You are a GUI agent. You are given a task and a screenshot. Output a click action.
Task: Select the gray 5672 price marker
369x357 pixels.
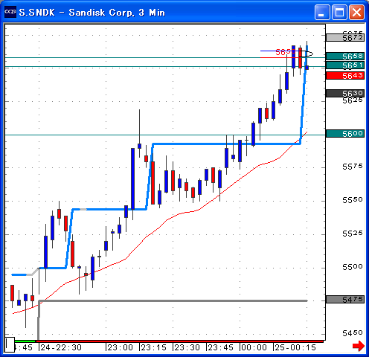(x=345, y=38)
